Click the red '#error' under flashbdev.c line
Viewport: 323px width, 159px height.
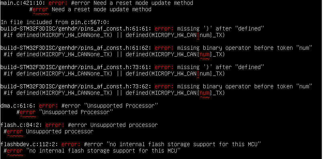[13, 151]
